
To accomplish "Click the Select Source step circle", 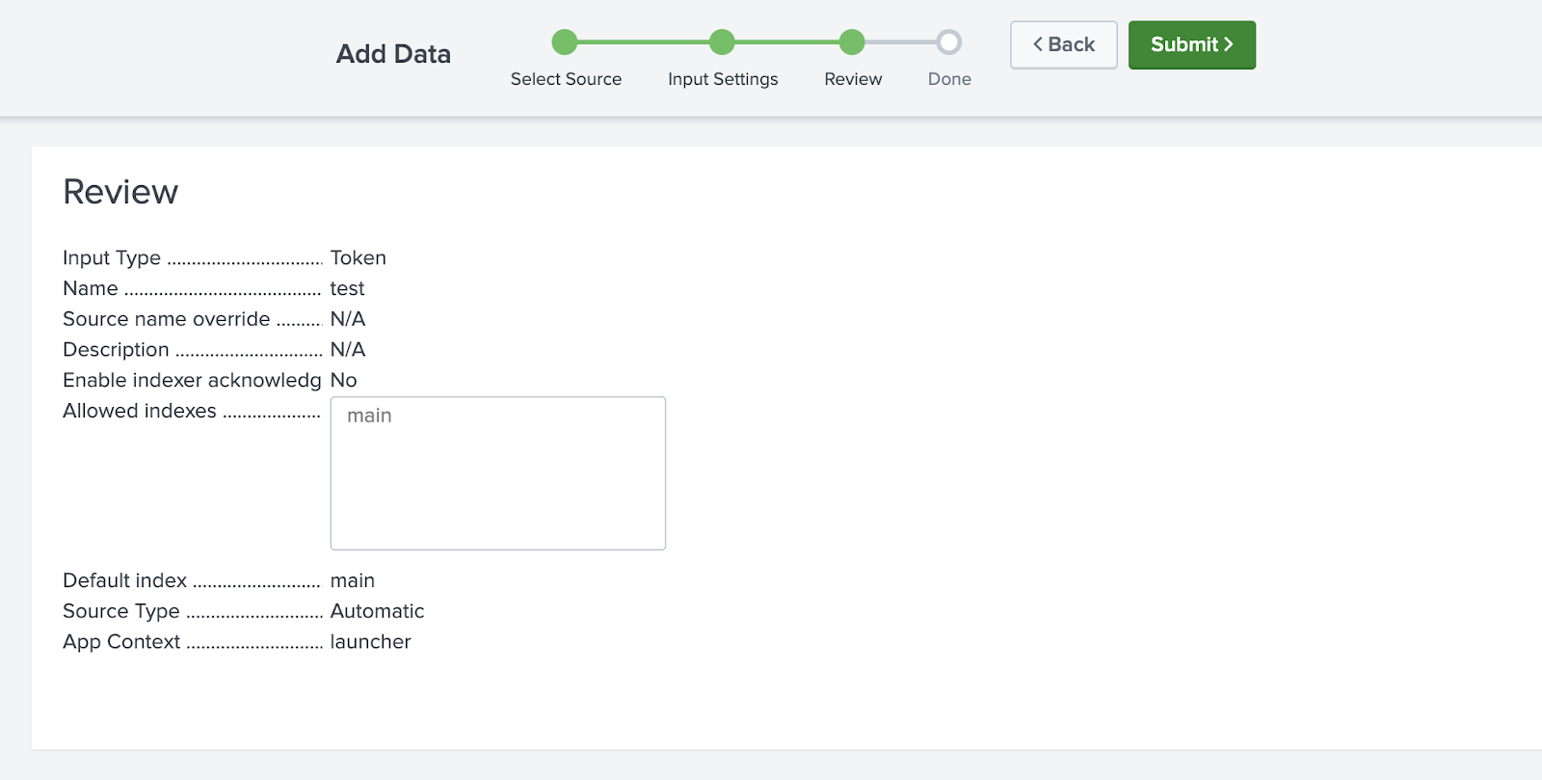I will coord(565,42).
